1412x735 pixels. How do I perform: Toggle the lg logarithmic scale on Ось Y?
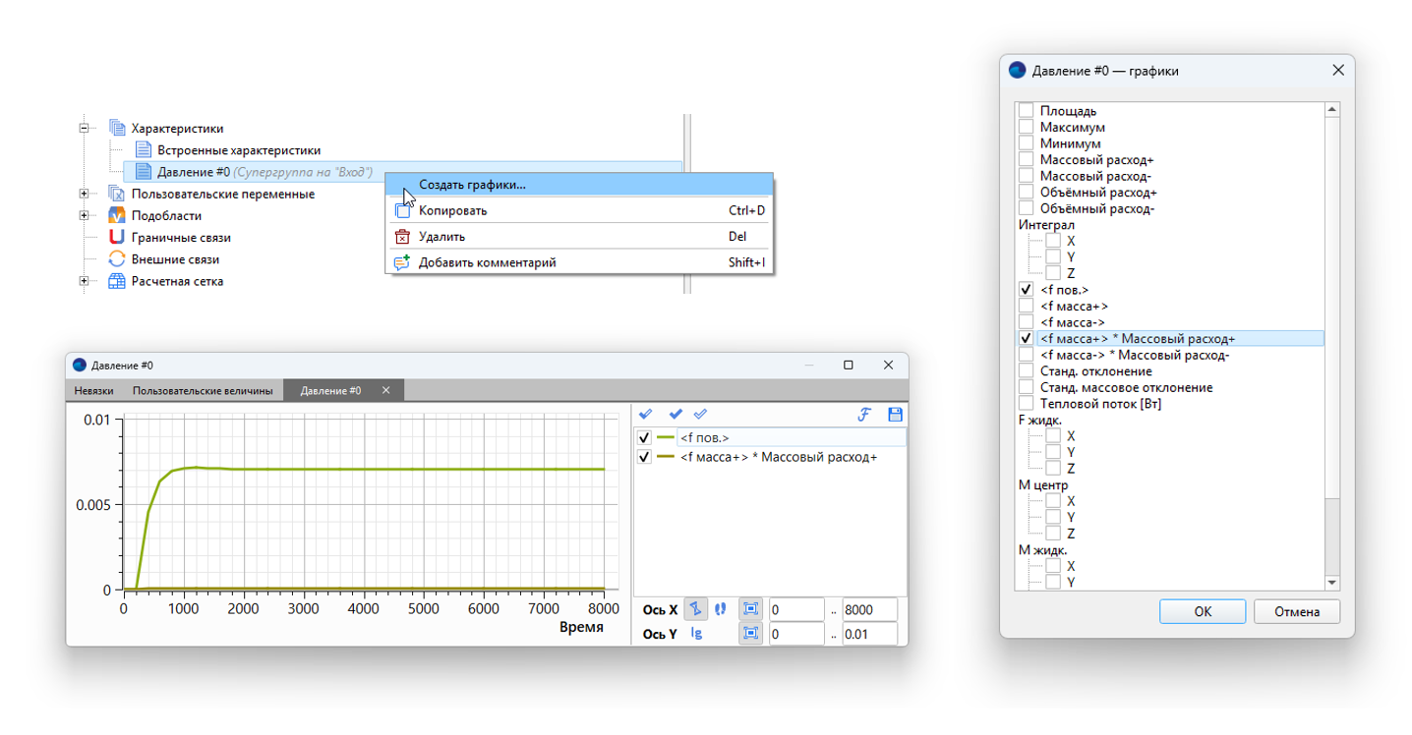pos(696,634)
